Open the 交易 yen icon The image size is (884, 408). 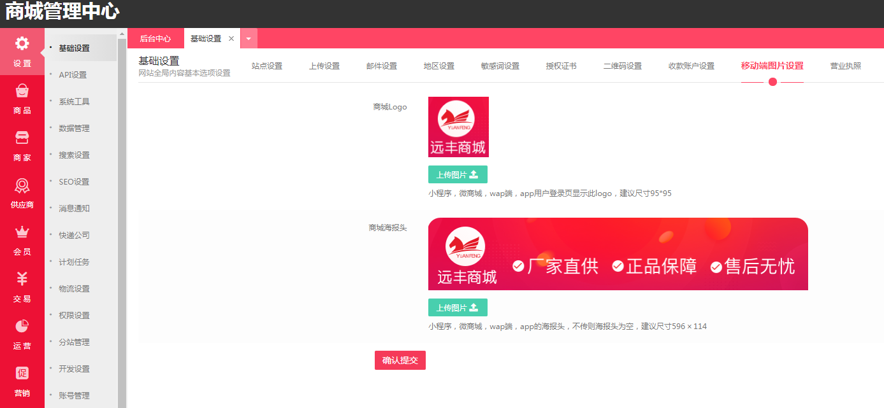(x=22, y=279)
